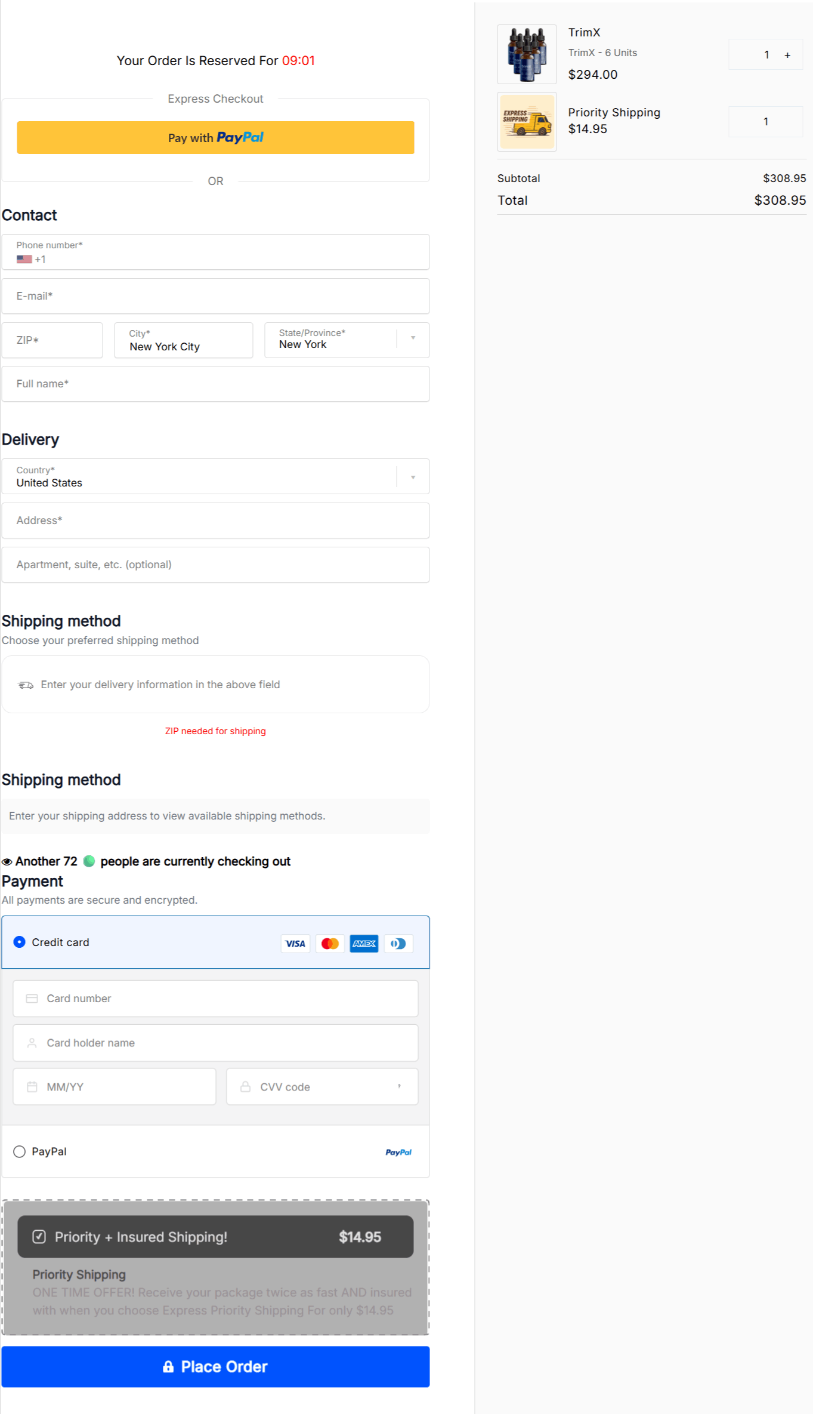Select the City field with New York City
Screen dimensions: 813x1414
[x=183, y=340]
